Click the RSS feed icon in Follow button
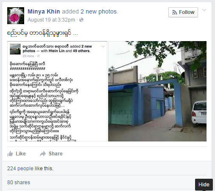The width and height of the screenshot is (215, 191). pyautogui.click(x=175, y=12)
